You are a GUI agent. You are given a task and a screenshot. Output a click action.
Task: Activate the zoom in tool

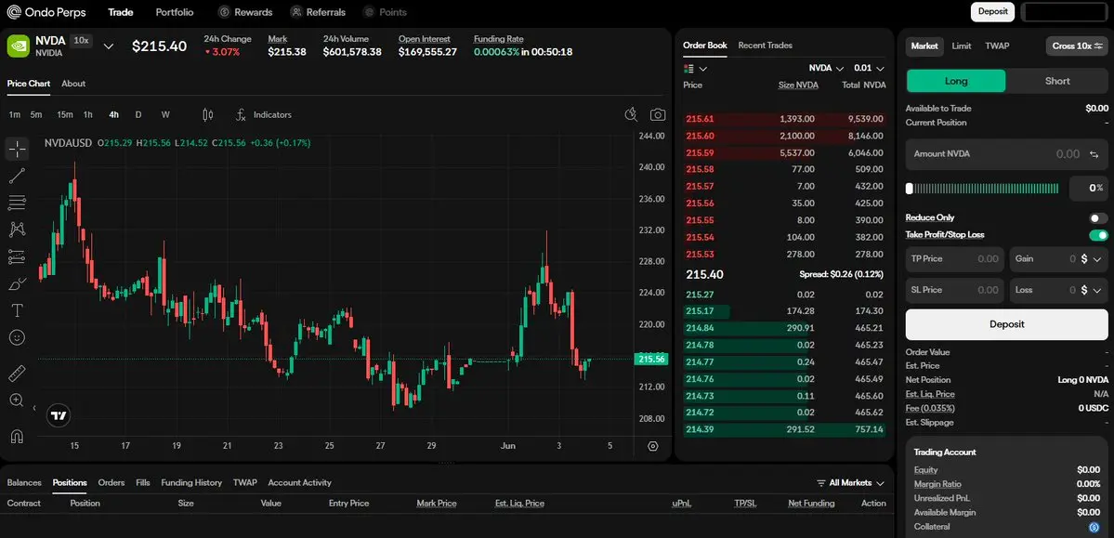[x=17, y=400]
